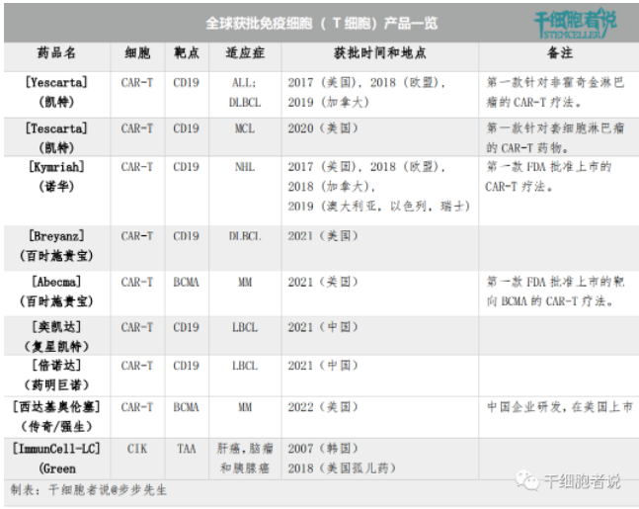Click MM in the Abecma row

click(x=245, y=283)
